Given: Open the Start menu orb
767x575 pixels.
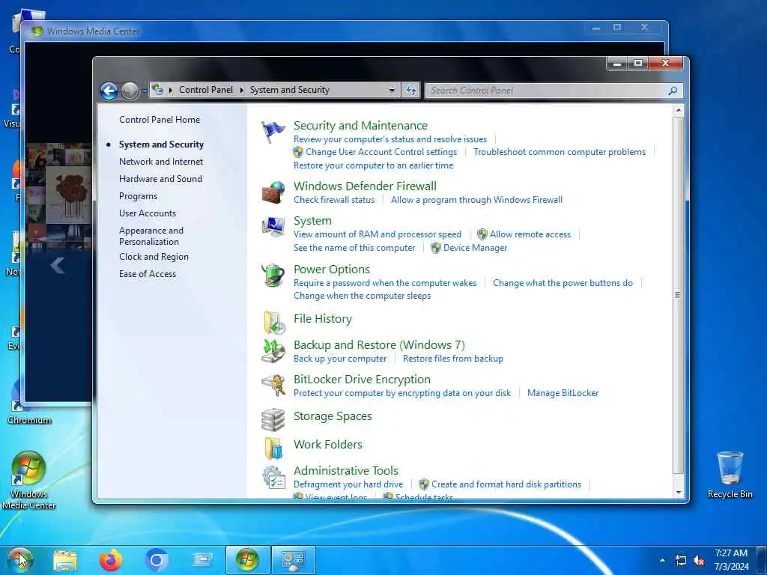Looking at the screenshot, I should pos(19,560).
